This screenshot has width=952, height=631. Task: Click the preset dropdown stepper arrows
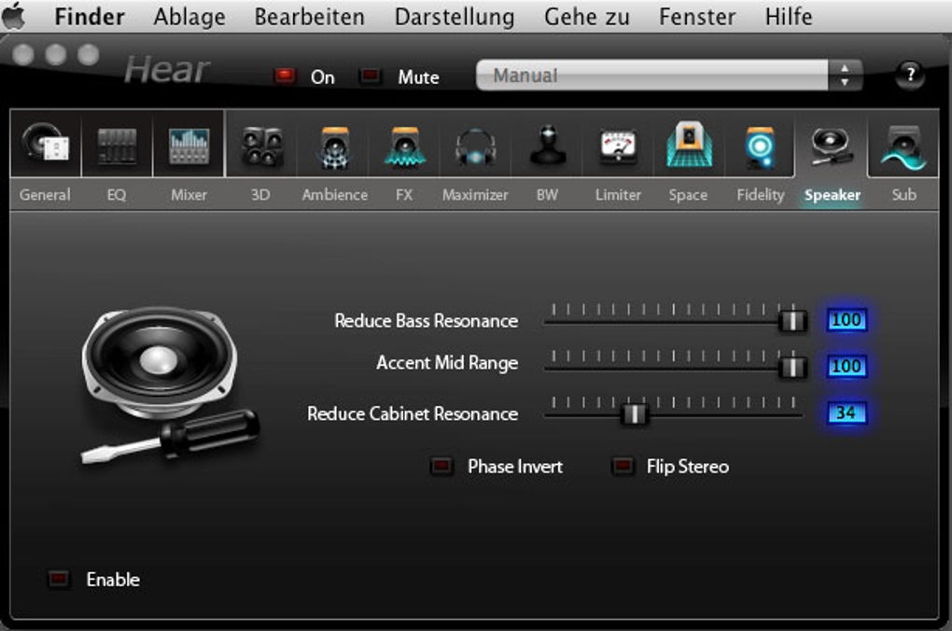click(845, 76)
